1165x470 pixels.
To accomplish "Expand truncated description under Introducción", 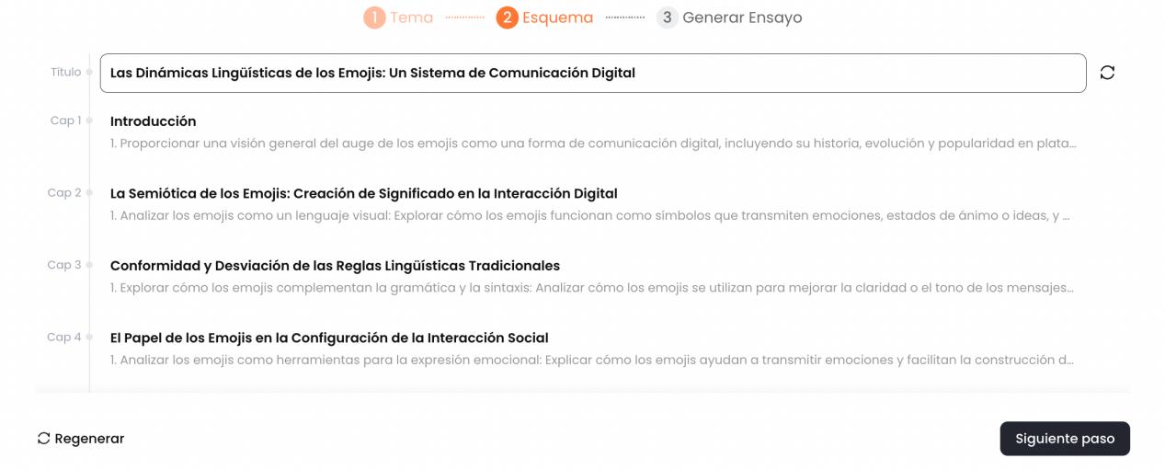I will [592, 143].
